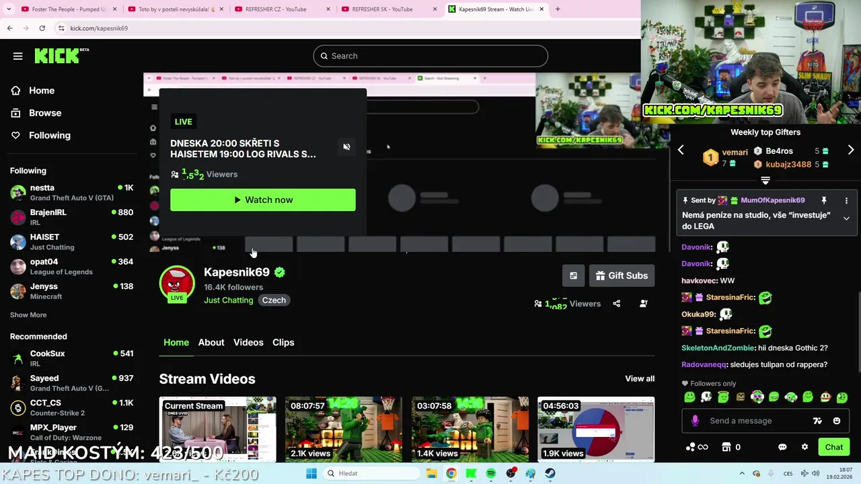Open pinned message options menu
The height and width of the screenshot is (484, 861).
click(x=846, y=200)
